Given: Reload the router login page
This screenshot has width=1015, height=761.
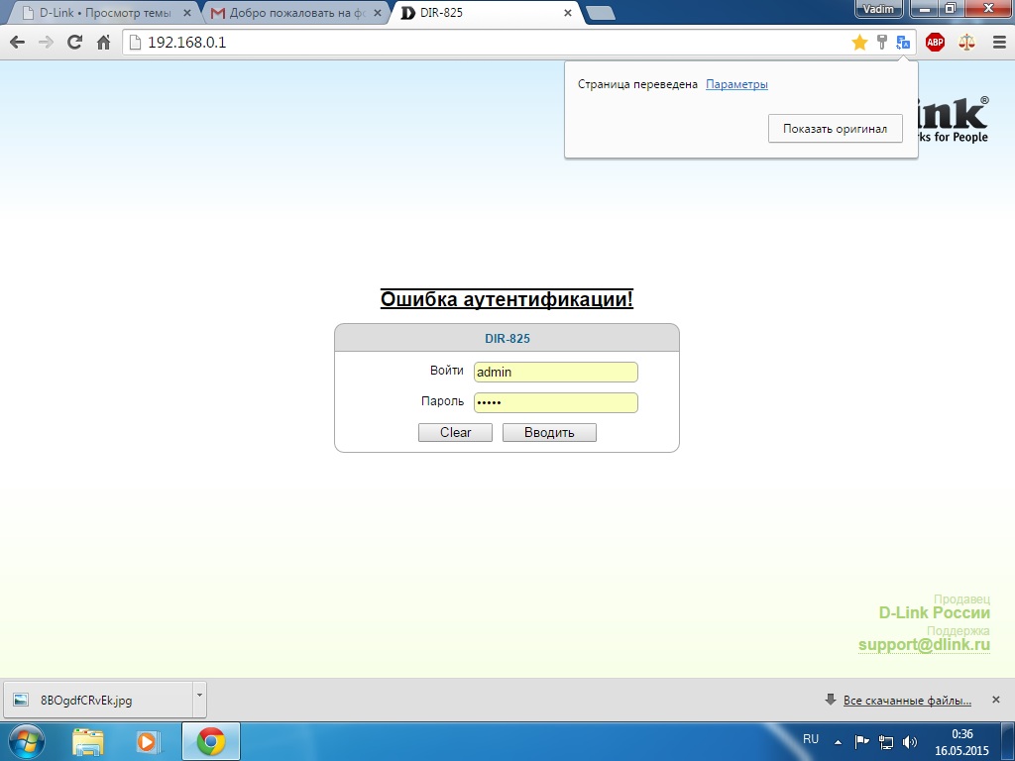Looking at the screenshot, I should tap(74, 43).
